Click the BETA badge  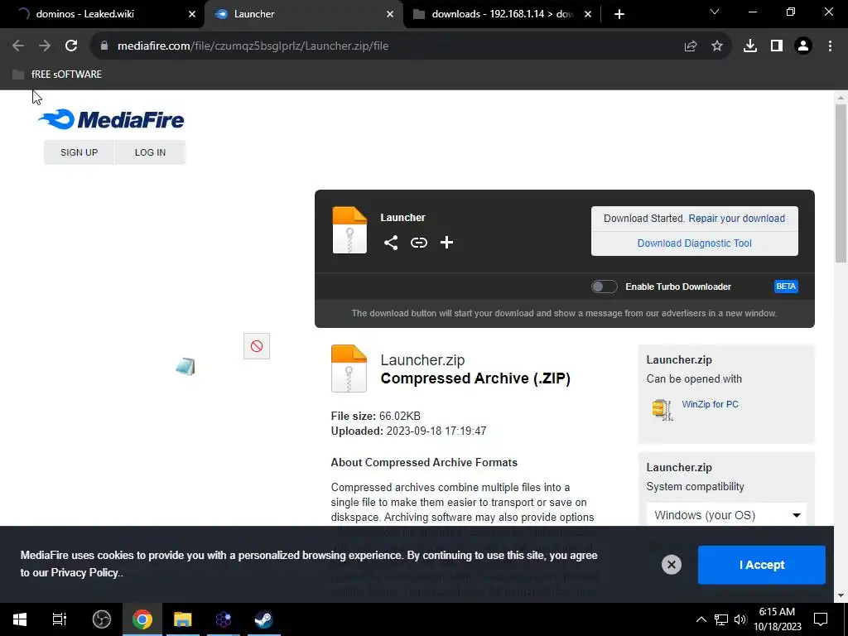click(x=786, y=287)
